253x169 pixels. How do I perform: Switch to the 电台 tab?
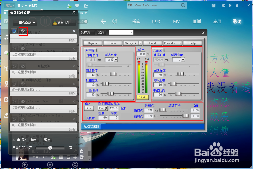point(156,22)
